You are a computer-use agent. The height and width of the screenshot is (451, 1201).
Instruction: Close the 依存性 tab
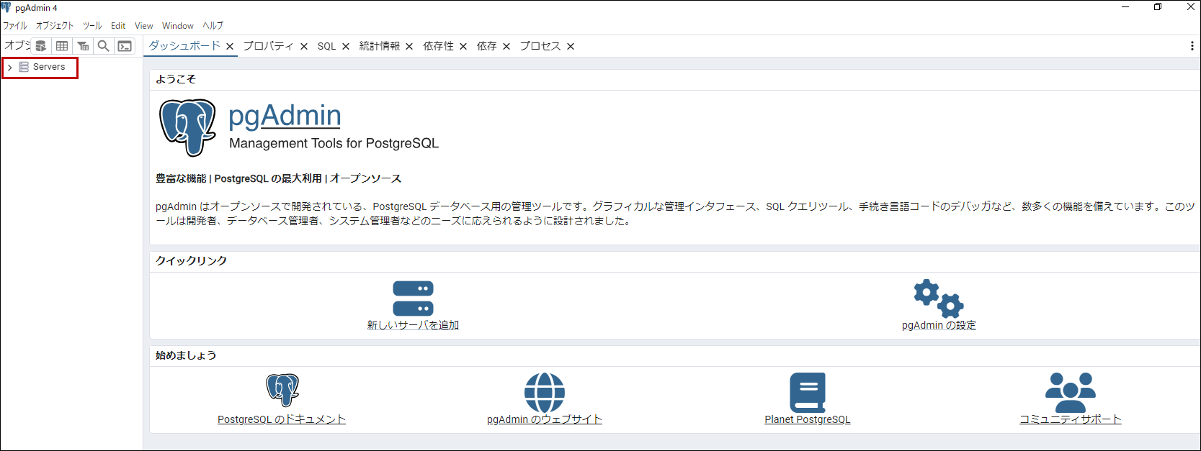click(x=463, y=46)
